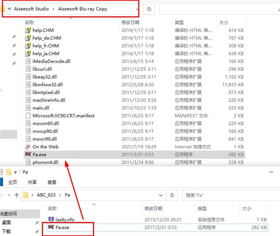The image size is (280, 236).
Task: Click search box in Blu-ray Copy window
Action: 219,9
